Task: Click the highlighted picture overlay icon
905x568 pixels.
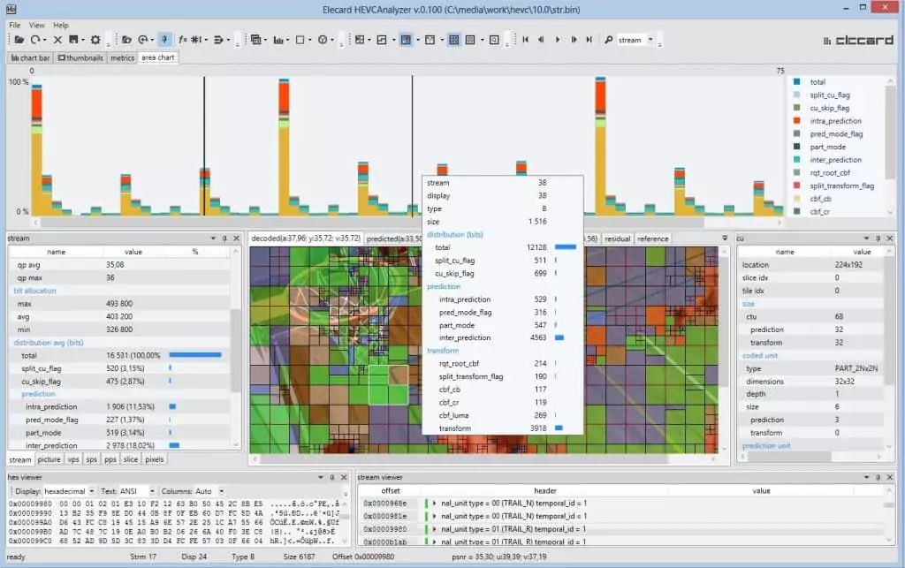Action: [x=407, y=40]
